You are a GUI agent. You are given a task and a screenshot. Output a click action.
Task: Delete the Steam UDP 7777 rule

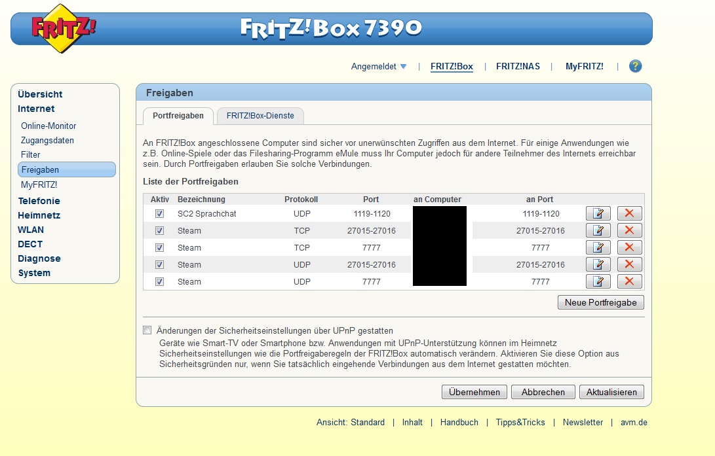pyautogui.click(x=629, y=281)
